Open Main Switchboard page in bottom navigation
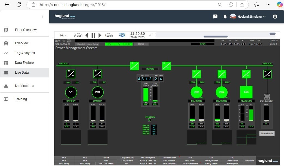This screenshot has height=166, width=284. click(x=190, y=164)
